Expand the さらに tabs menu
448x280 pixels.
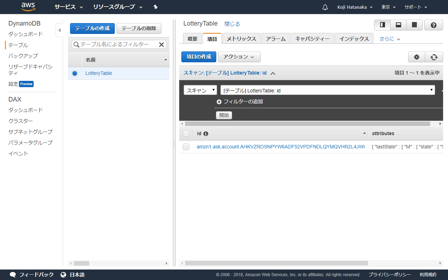point(390,39)
